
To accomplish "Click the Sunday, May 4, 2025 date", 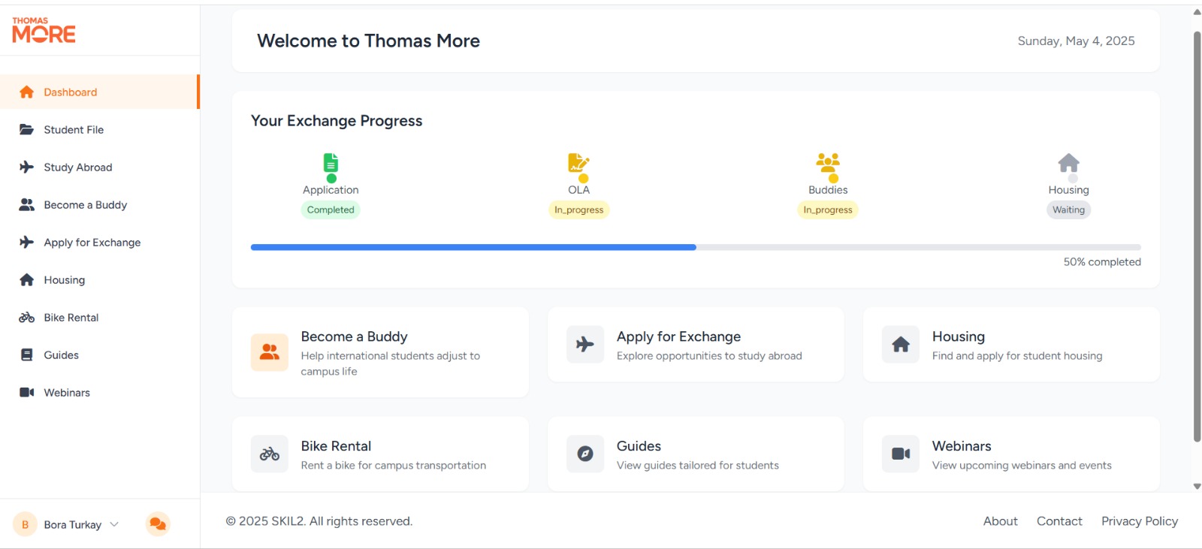I will 1076,41.
